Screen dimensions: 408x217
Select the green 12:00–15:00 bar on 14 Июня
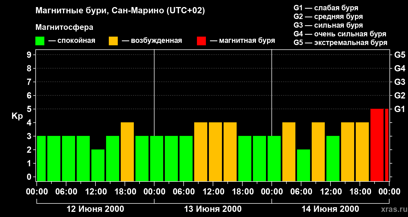pyautogui.click(x=333, y=158)
